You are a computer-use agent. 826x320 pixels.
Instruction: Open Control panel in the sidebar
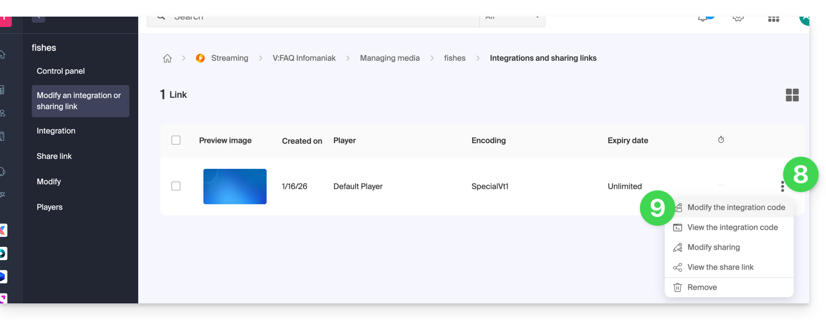60,71
